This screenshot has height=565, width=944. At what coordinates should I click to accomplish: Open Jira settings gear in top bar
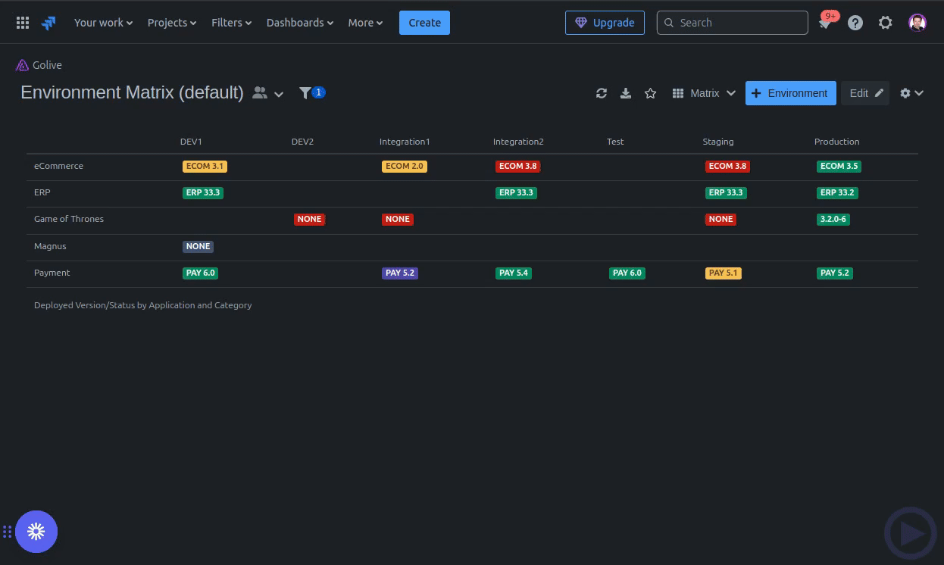click(885, 23)
